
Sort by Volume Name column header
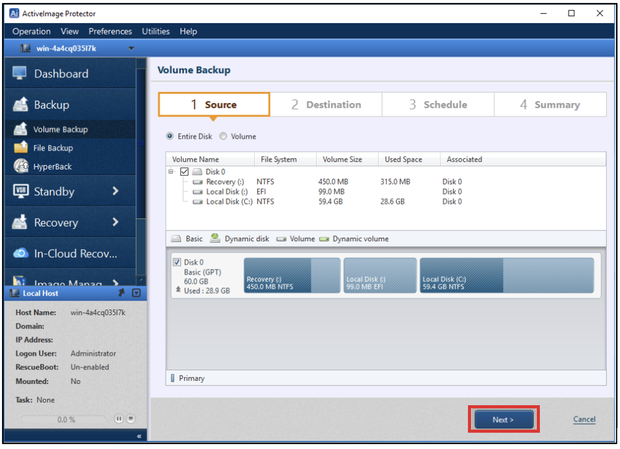coord(210,159)
